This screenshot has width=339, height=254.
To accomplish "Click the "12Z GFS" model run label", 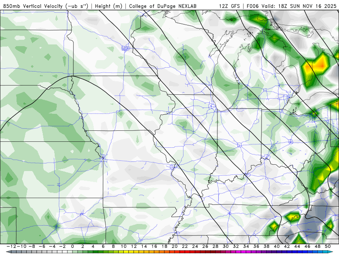I will tap(229, 6).
